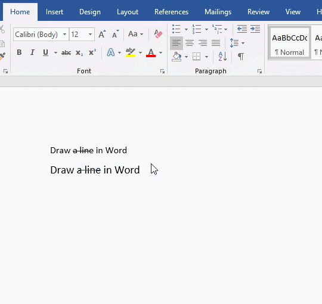Switch to Layout tab

(128, 12)
